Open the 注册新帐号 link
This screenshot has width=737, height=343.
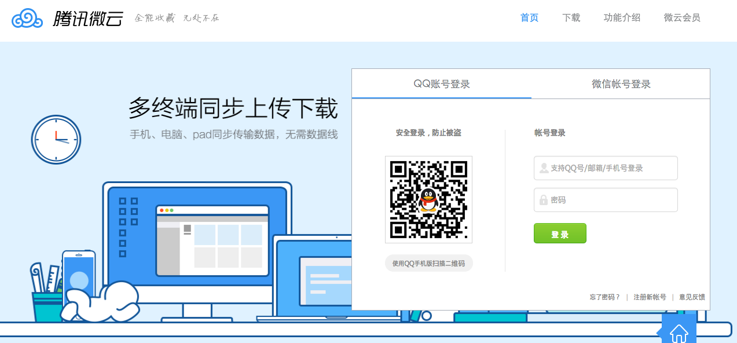pos(650,297)
